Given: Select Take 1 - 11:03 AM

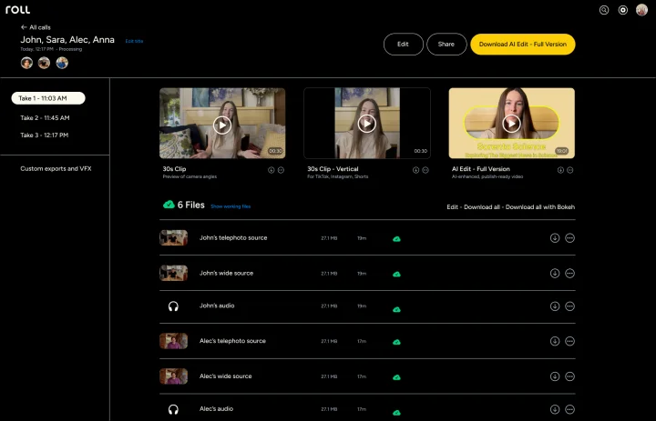Looking at the screenshot, I should pos(48,98).
